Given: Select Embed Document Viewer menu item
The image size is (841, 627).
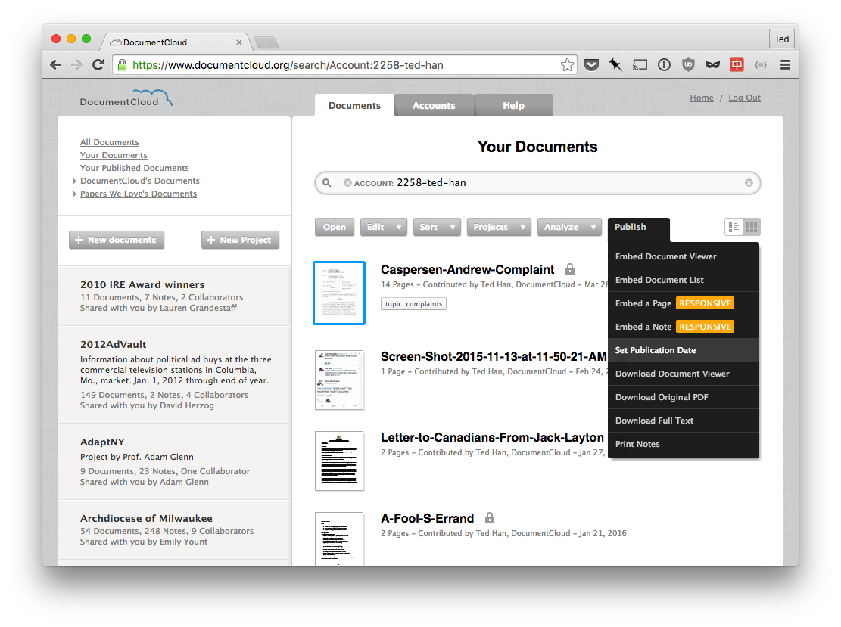Looking at the screenshot, I should coord(684,256).
